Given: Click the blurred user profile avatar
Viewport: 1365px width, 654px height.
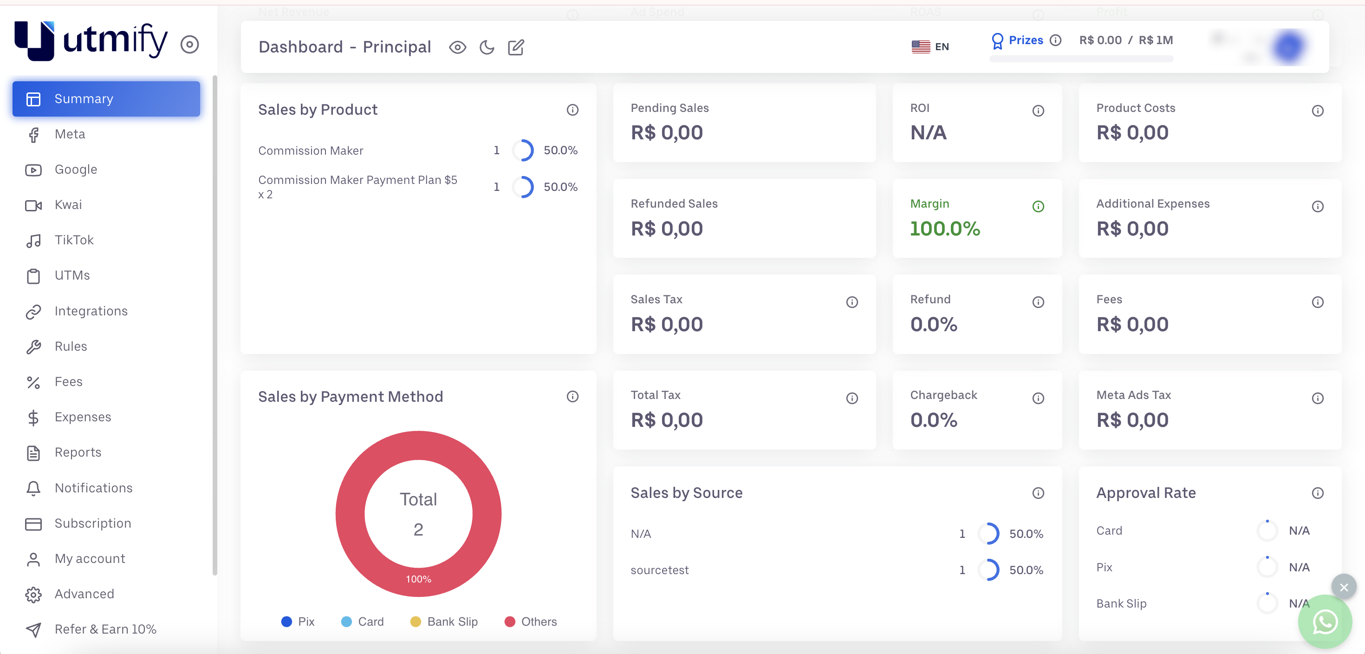Looking at the screenshot, I should pyautogui.click(x=1288, y=46).
